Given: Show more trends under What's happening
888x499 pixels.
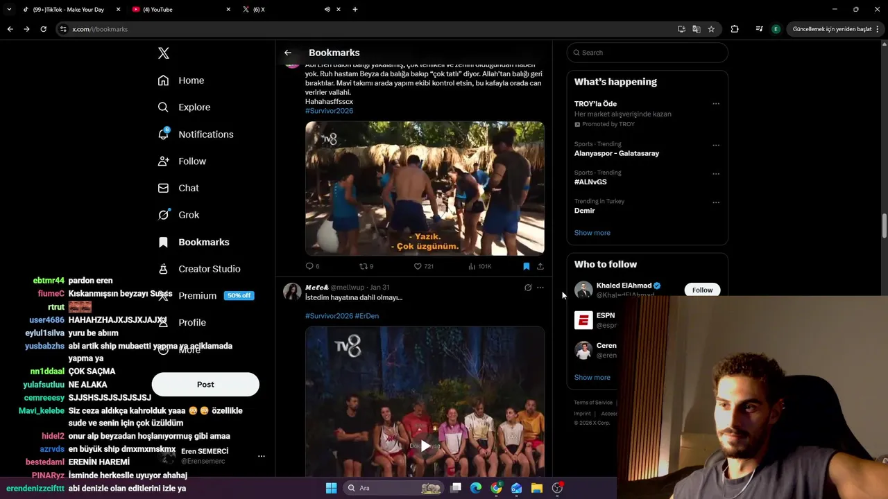Looking at the screenshot, I should point(592,233).
